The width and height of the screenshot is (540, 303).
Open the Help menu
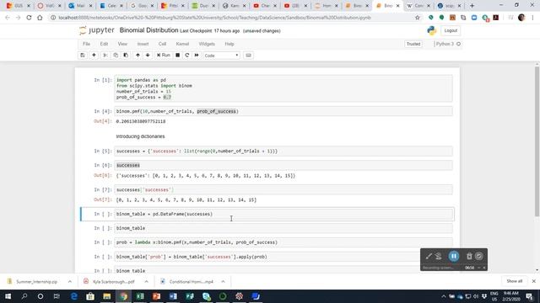[229, 44]
